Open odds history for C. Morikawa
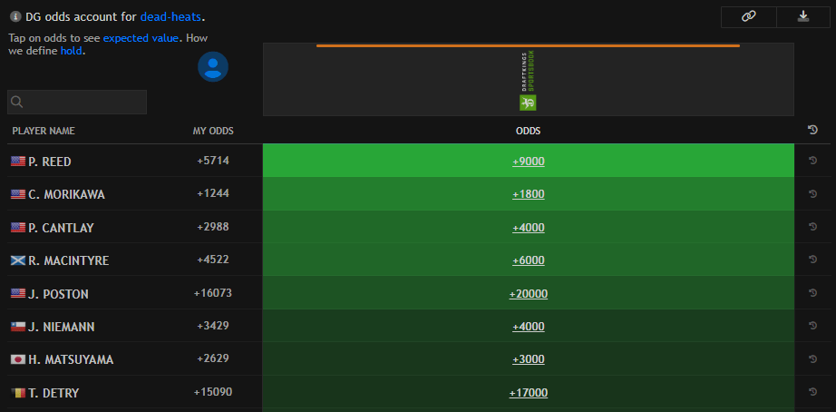Screen dimensions: 836x412 tap(812, 194)
